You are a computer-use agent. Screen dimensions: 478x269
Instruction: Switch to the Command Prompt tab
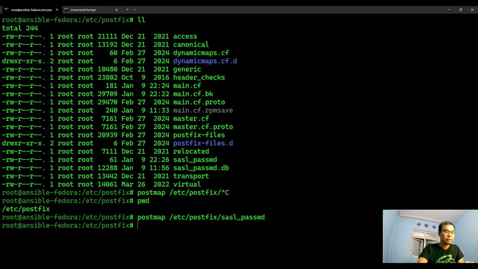click(91, 10)
